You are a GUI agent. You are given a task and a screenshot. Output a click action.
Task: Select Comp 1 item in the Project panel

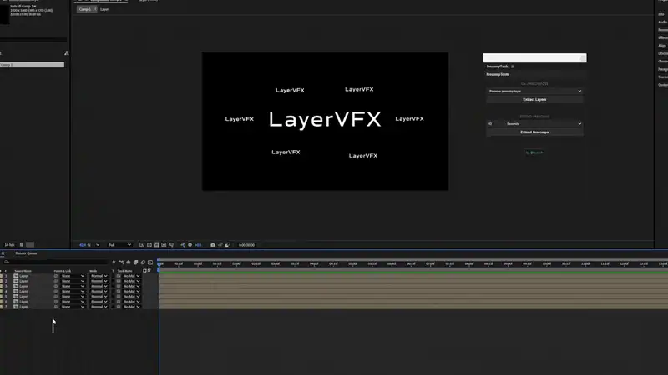coord(32,65)
